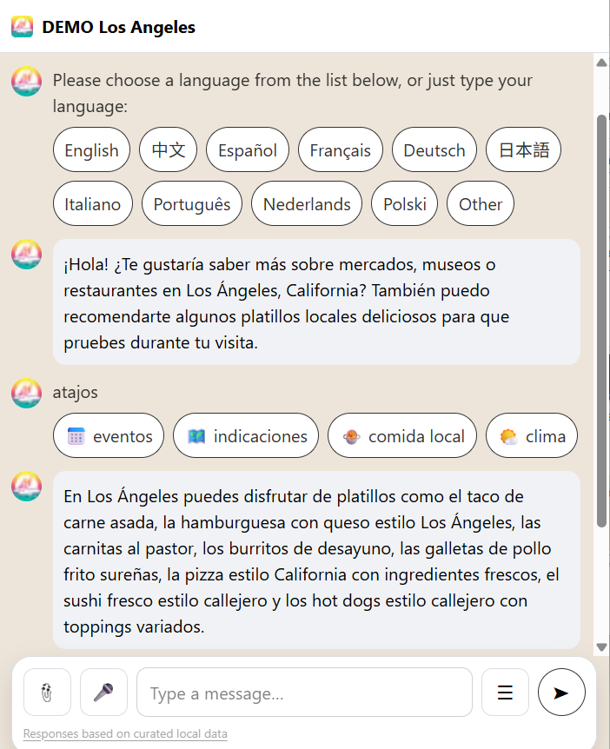The image size is (610, 749).
Task: Select the eventos calendar shortcut
Action: tap(109, 436)
